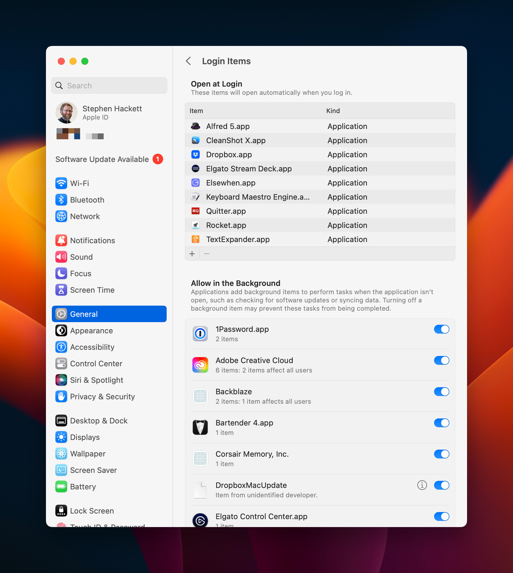Image resolution: width=513 pixels, height=573 pixels.
Task: Remove login item with minus button
Action: point(207,254)
